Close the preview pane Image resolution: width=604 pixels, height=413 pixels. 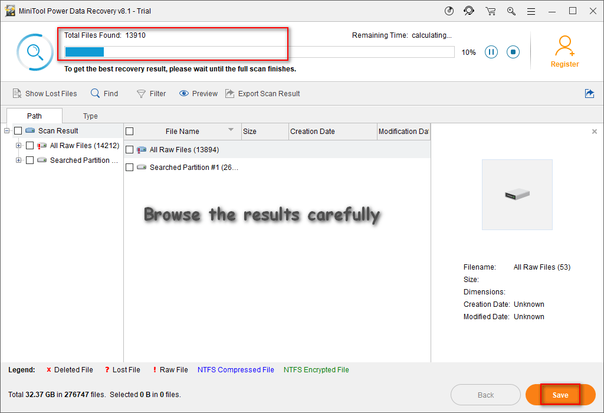pos(595,132)
